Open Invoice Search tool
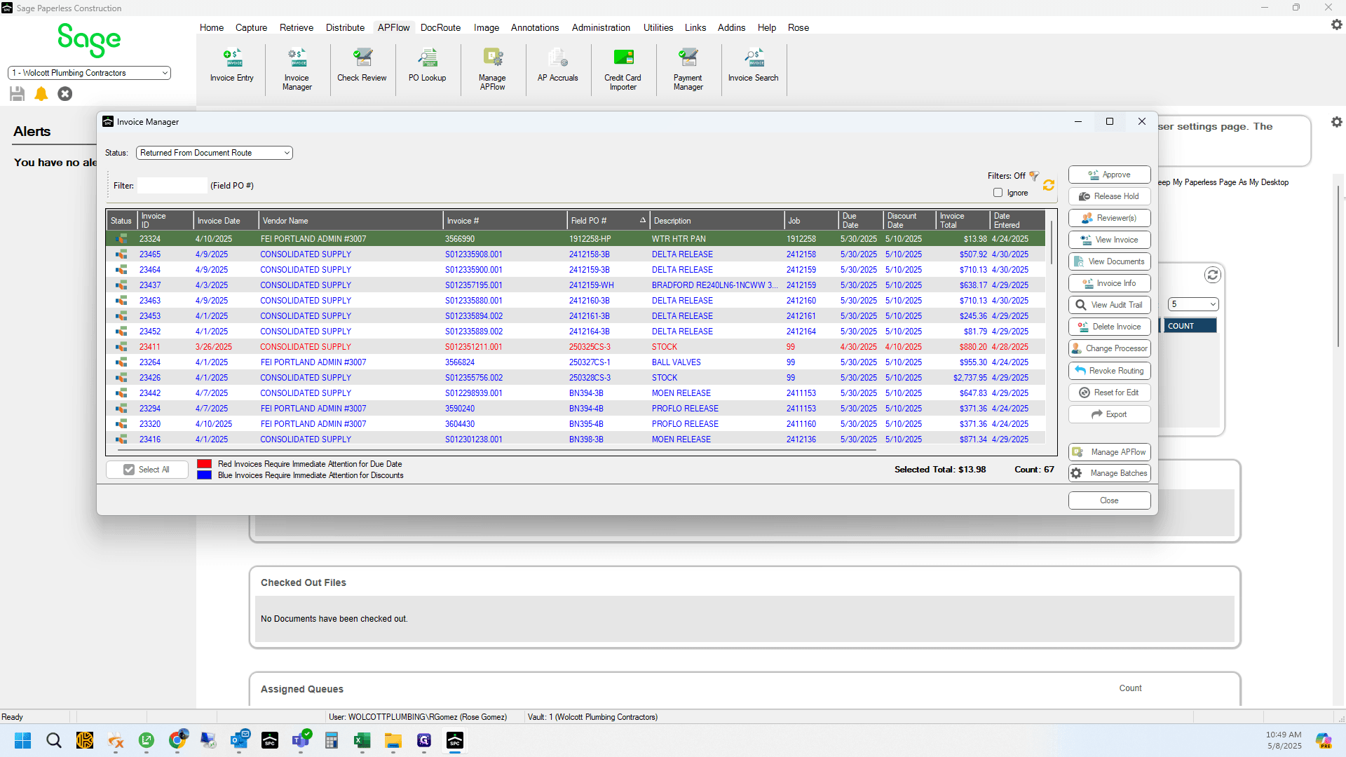Screen dimensions: 1346x757 (x=754, y=67)
